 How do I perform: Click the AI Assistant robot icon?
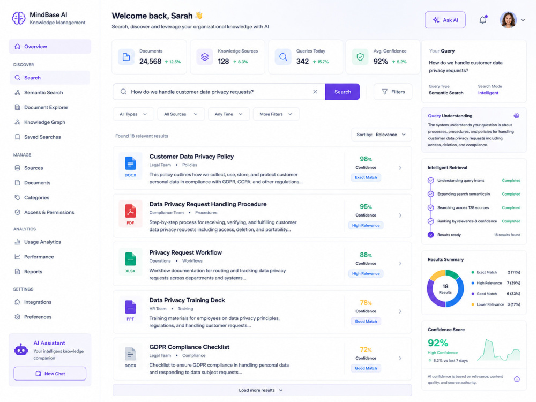(x=21, y=349)
